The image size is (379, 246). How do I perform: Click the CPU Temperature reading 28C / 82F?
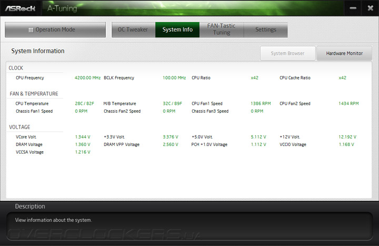tap(84, 104)
